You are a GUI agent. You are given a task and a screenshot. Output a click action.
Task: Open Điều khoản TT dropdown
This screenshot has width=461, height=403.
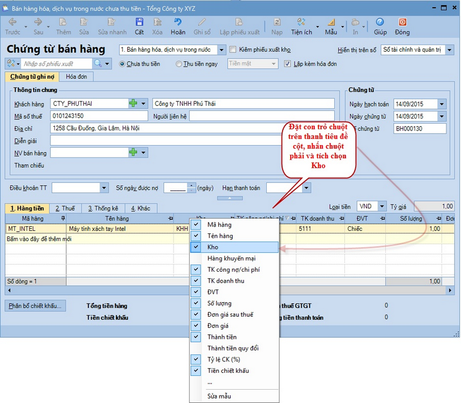[104, 187]
